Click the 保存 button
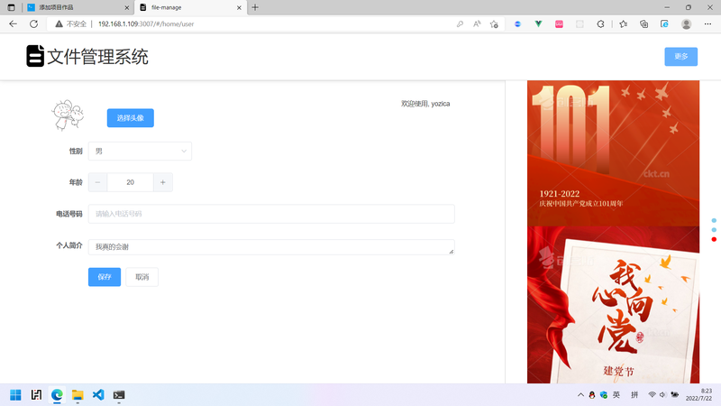This screenshot has width=721, height=406. 105,277
